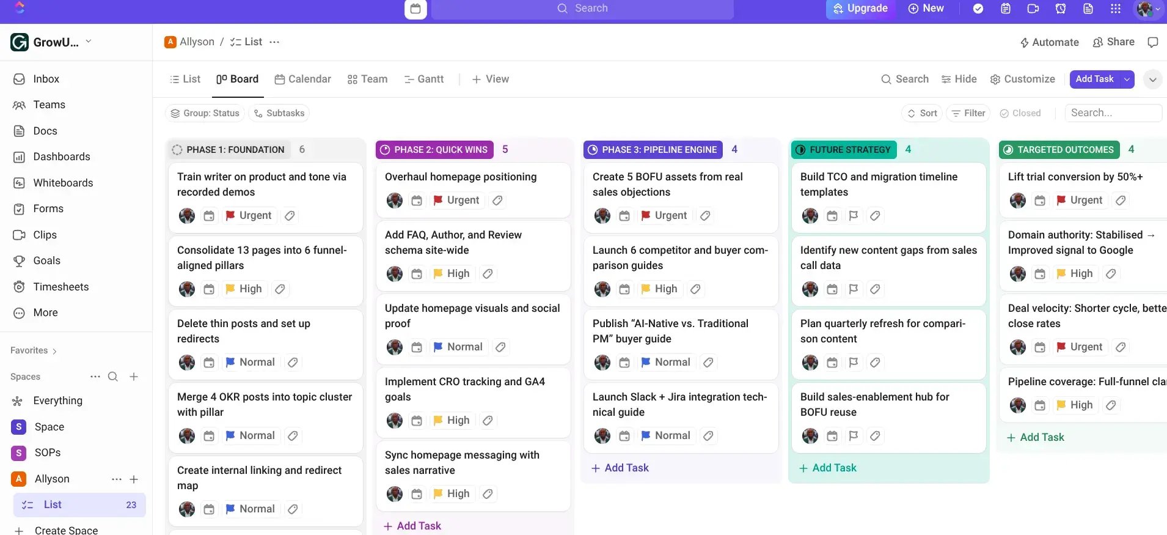The width and height of the screenshot is (1167, 535).
Task: Click the Hide option in the toolbar
Action: (x=959, y=79)
